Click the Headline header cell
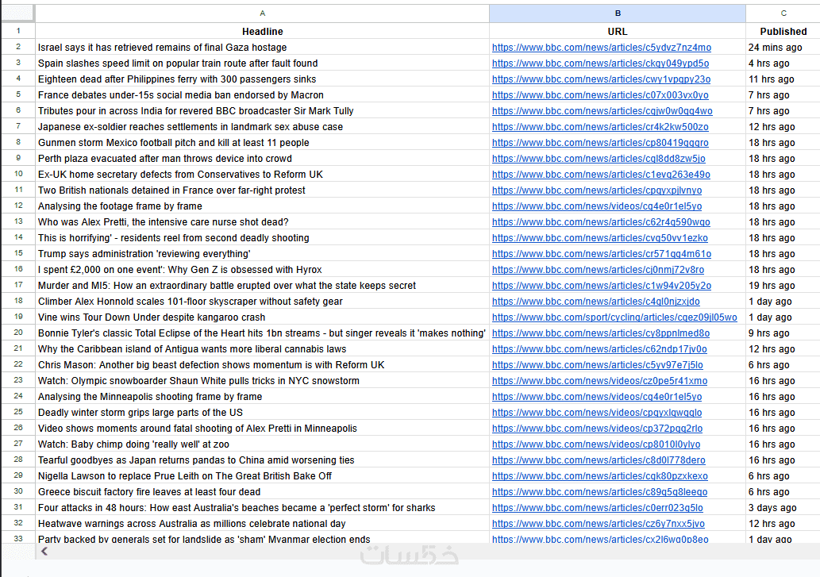820x577 pixels. pyautogui.click(x=262, y=32)
